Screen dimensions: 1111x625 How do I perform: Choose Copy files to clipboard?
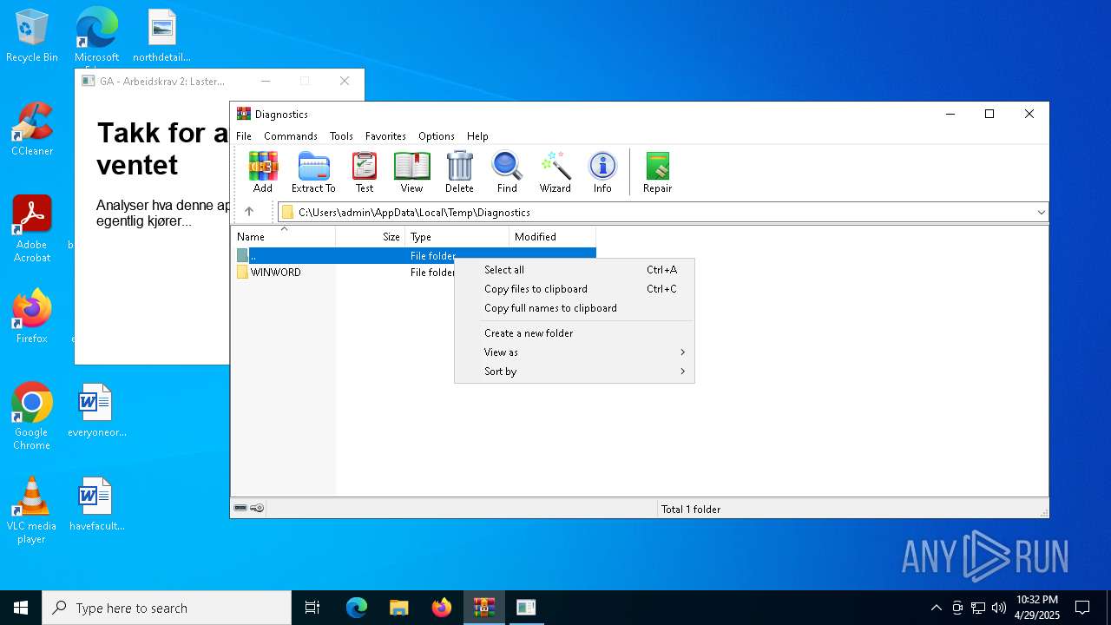pyautogui.click(x=575, y=289)
